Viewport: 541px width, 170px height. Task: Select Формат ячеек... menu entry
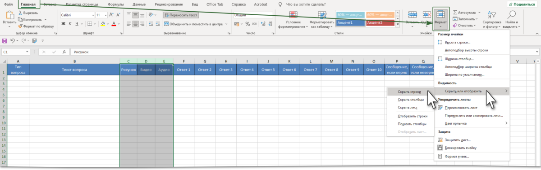[x=457, y=157]
